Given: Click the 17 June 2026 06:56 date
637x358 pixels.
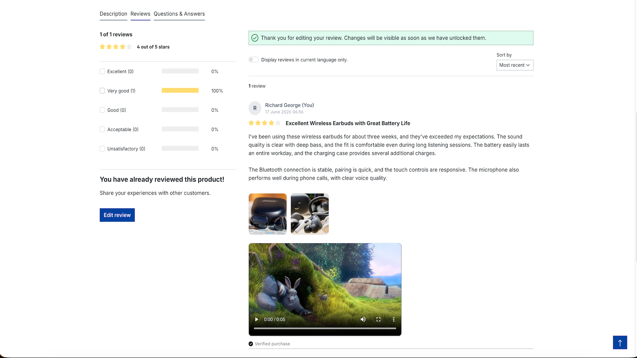Looking at the screenshot, I should pos(284,112).
